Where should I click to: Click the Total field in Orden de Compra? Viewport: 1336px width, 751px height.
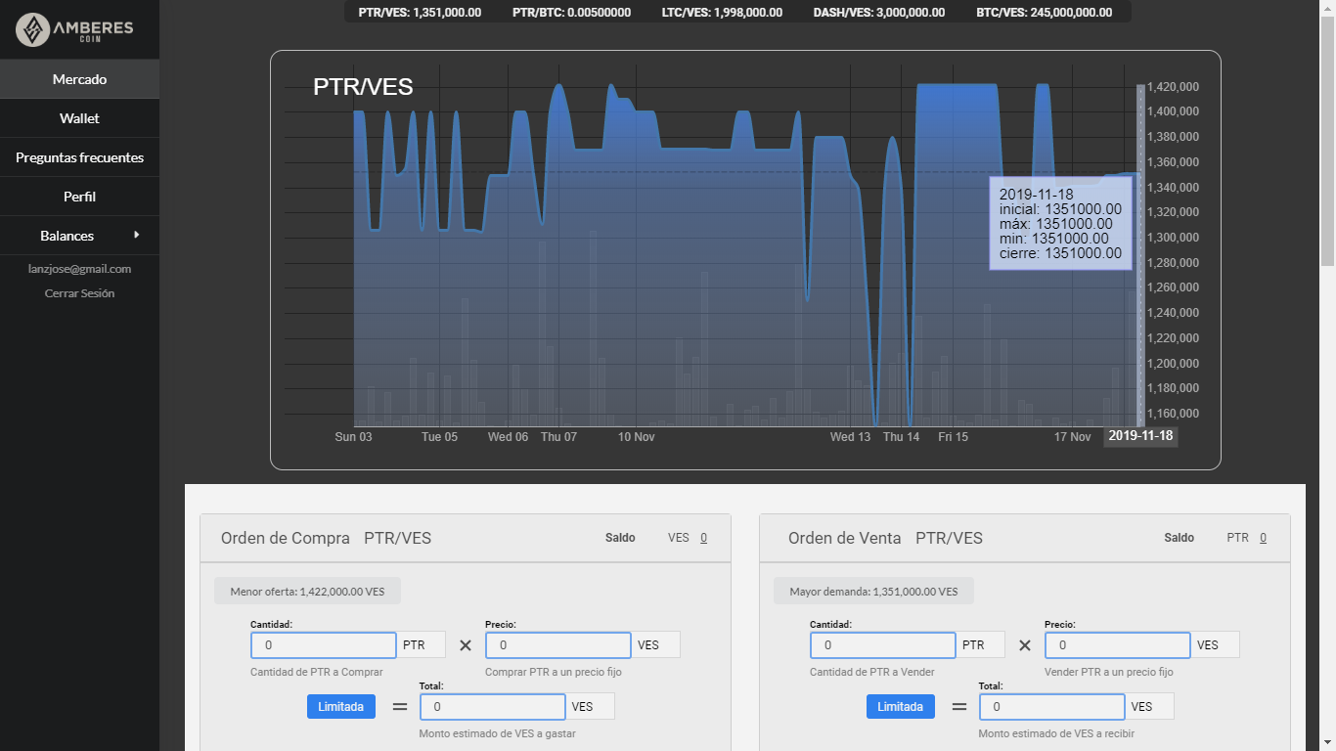493,706
